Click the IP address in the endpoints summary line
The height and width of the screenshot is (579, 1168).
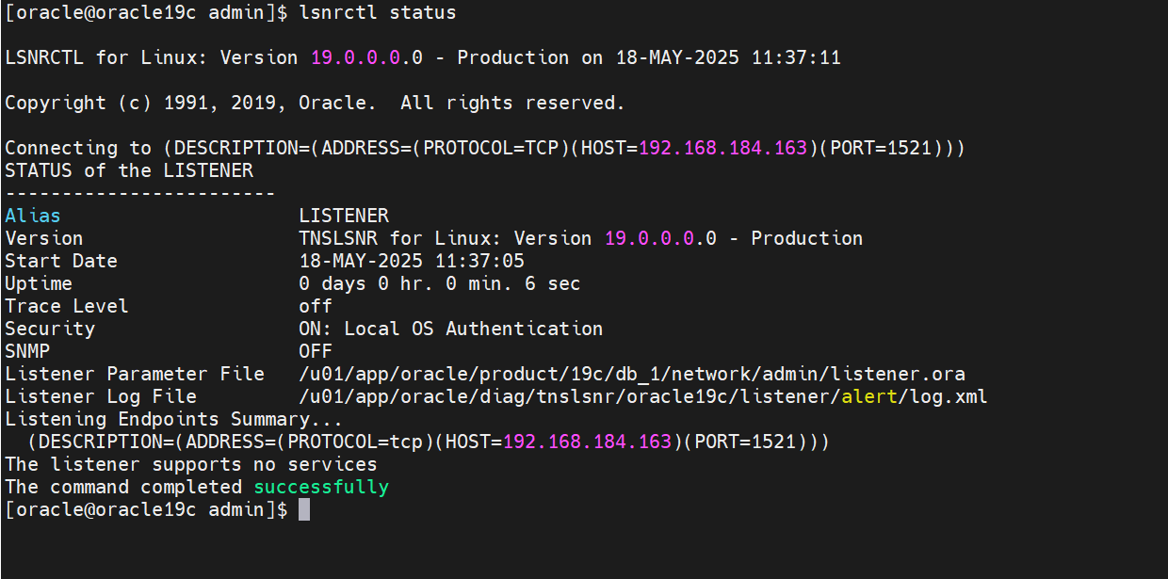(x=588, y=442)
